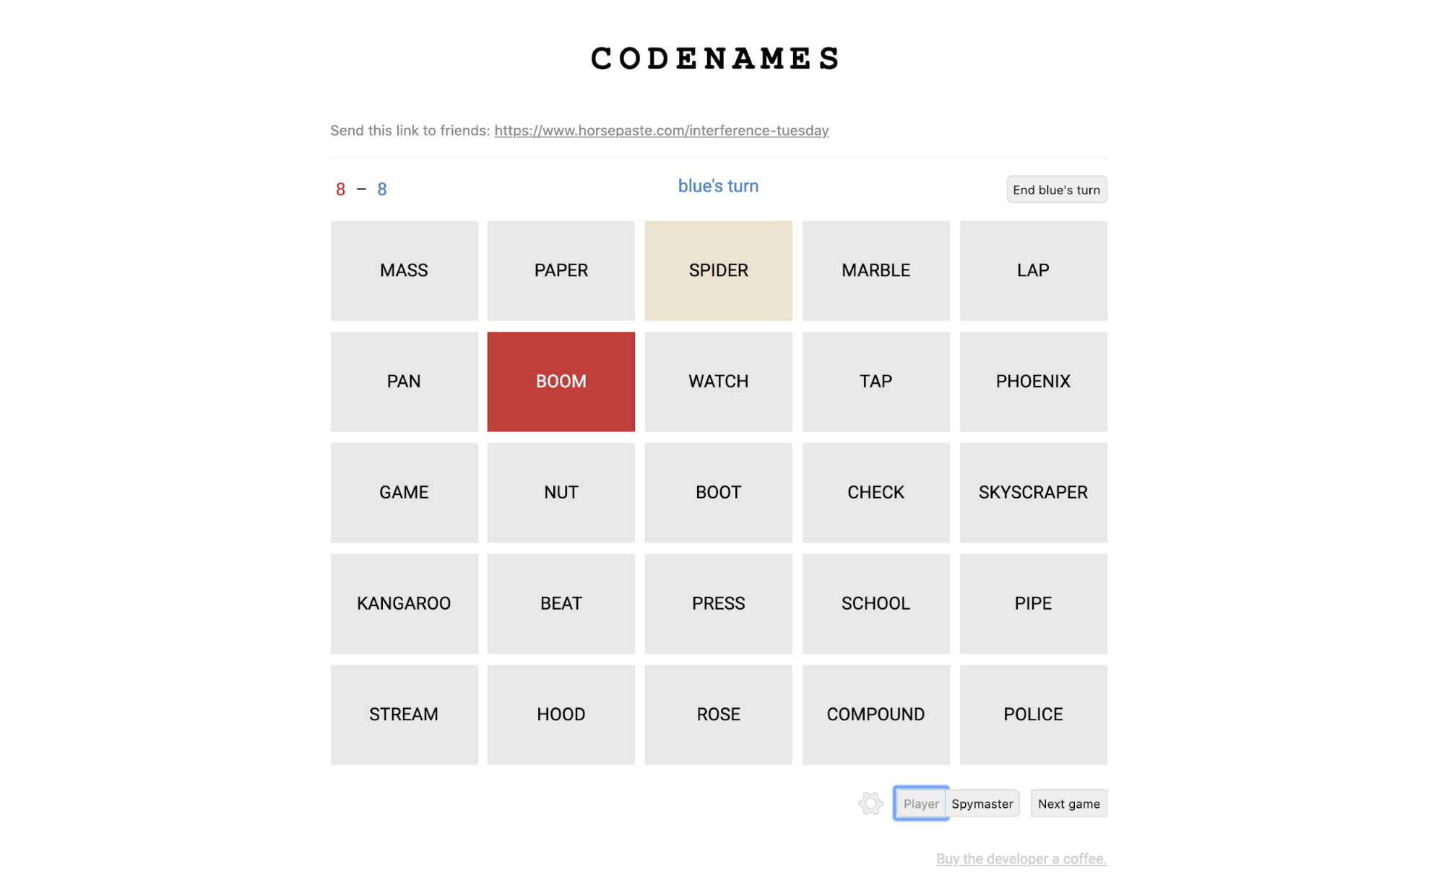Click Buy the developer a coffee link
Viewport: 1444px width, 893px height.
(x=1021, y=859)
